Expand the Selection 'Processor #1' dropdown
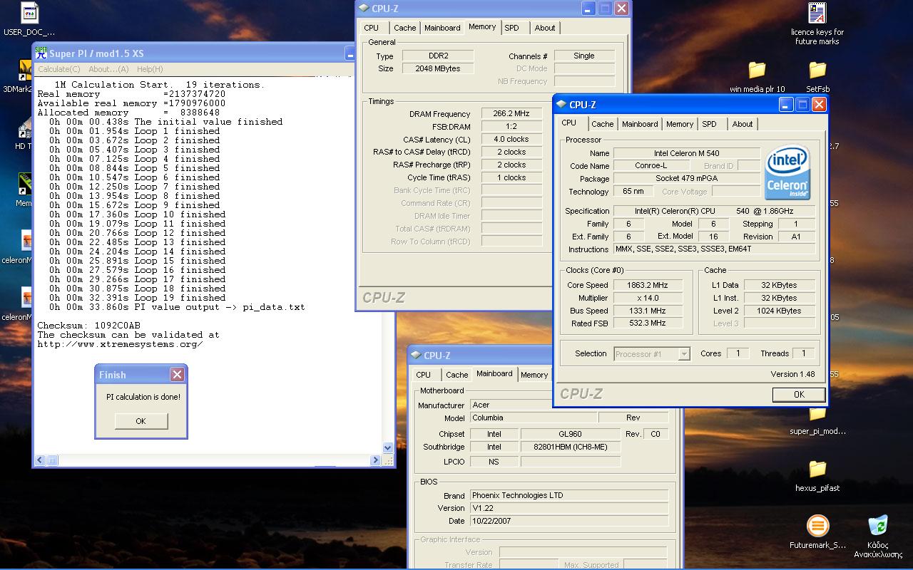The height and width of the screenshot is (570, 913). click(x=684, y=354)
